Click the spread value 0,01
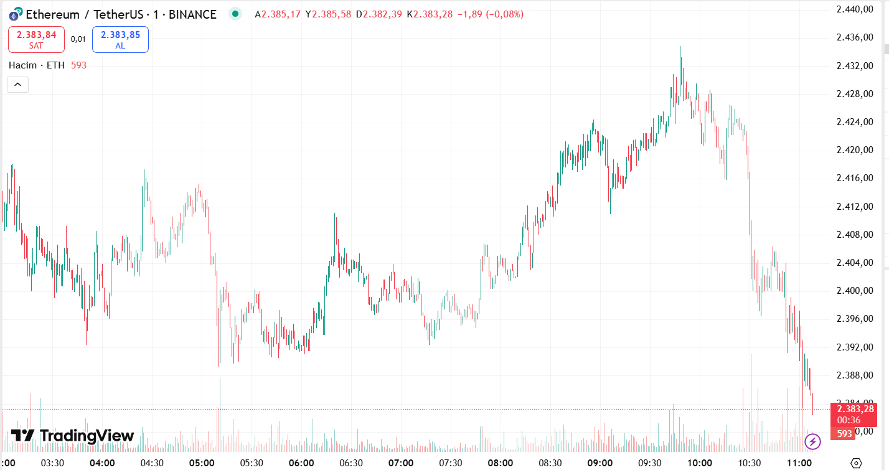The height and width of the screenshot is (470, 889). pos(78,39)
